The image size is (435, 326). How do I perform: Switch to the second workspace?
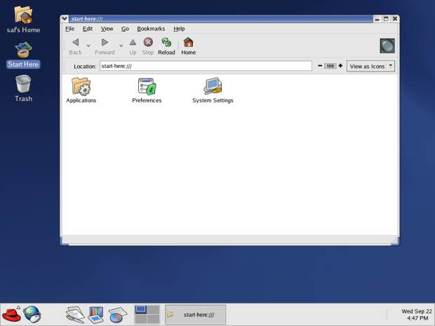click(x=153, y=309)
